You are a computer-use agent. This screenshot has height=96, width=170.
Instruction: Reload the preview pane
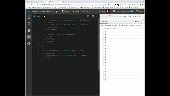tap(110, 17)
